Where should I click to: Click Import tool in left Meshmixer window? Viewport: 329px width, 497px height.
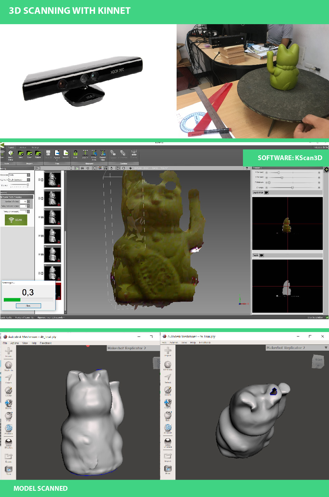(9, 352)
